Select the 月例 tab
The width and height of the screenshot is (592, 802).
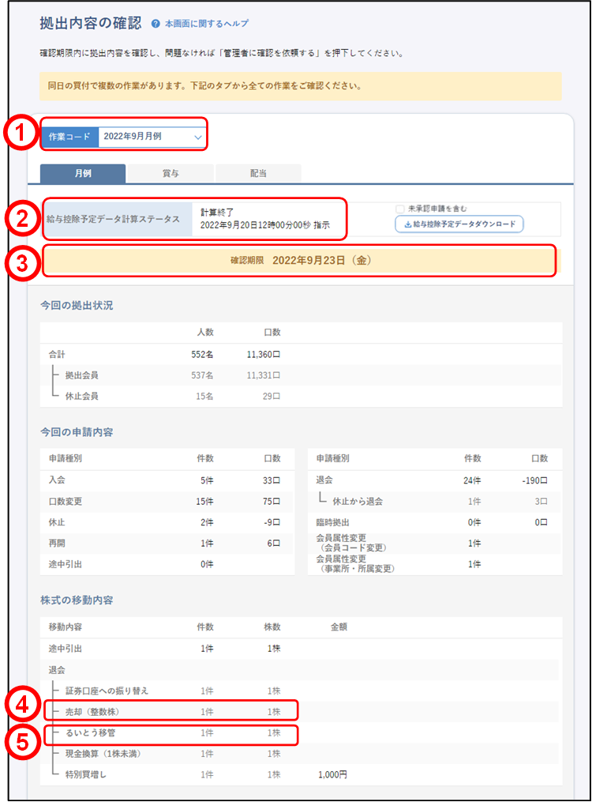(82, 174)
